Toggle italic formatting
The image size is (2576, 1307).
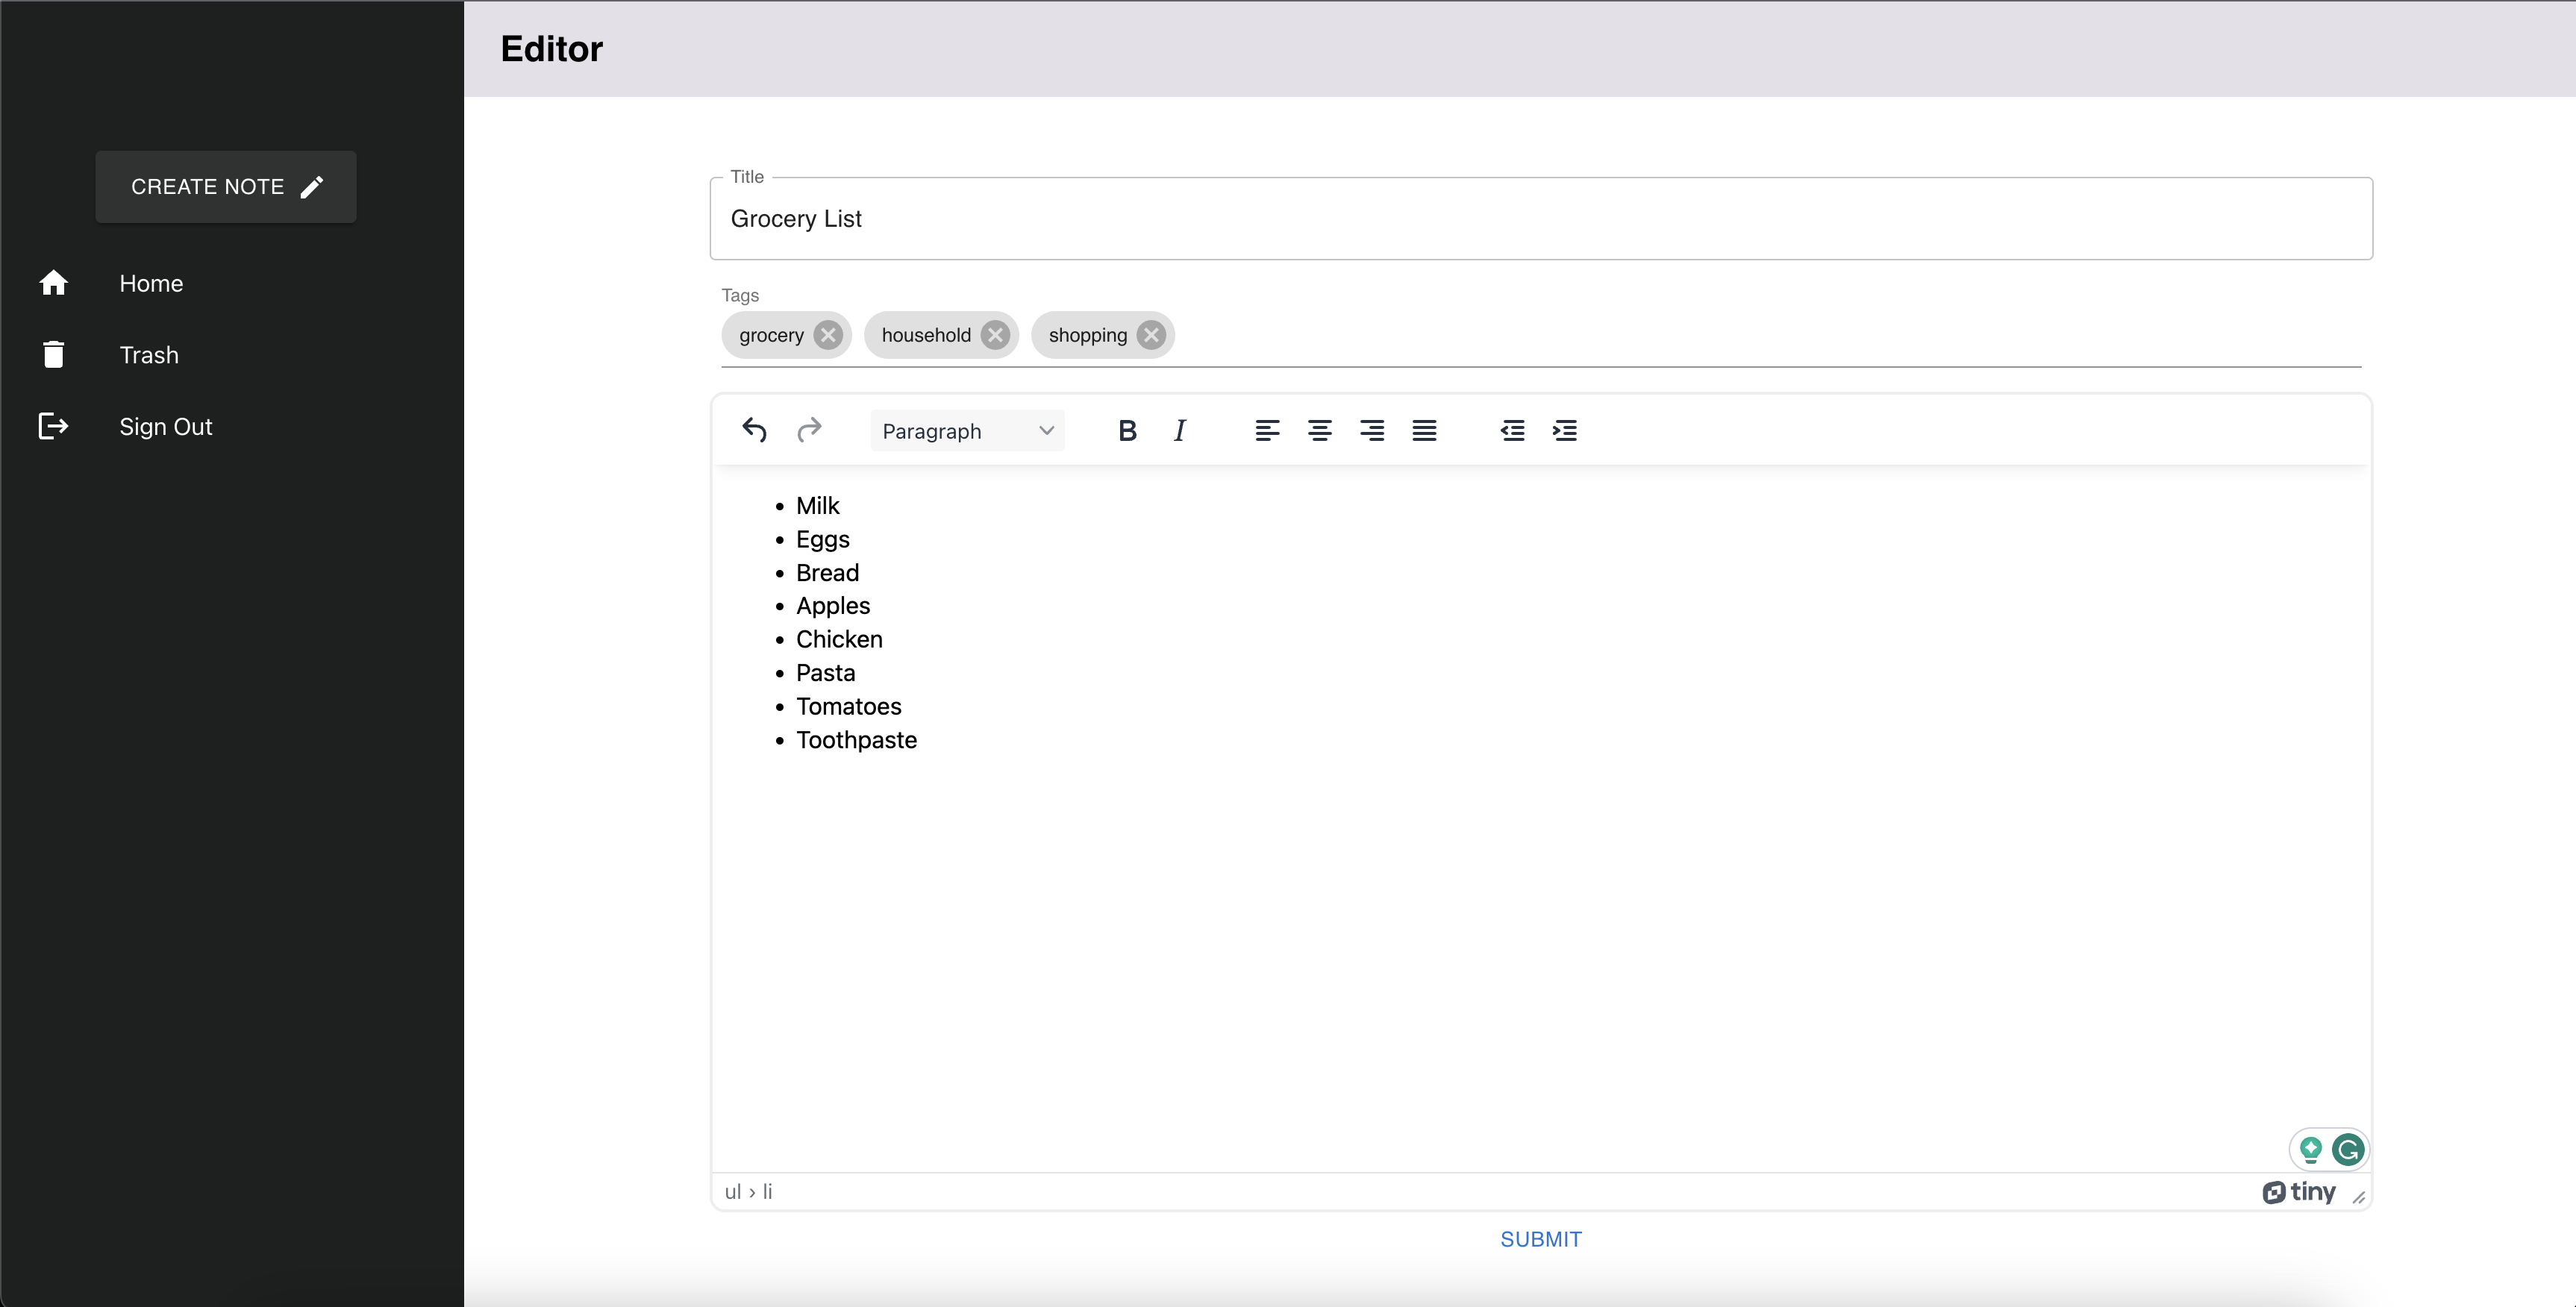click(x=1180, y=430)
